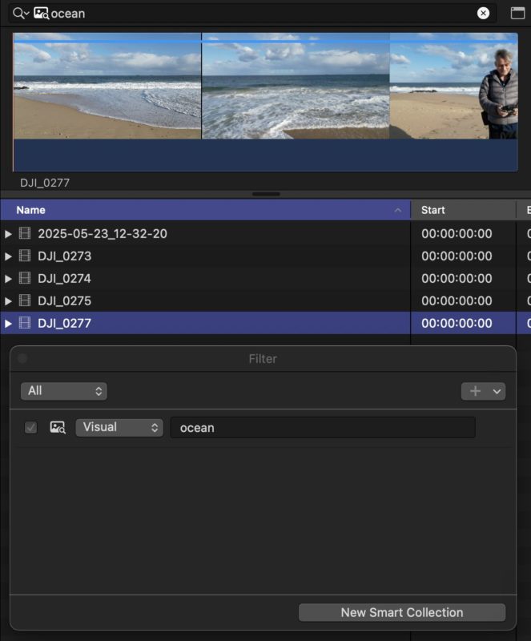The image size is (531, 641).
Task: Click the DJI_0277 label under filmstrip
Action: click(45, 183)
